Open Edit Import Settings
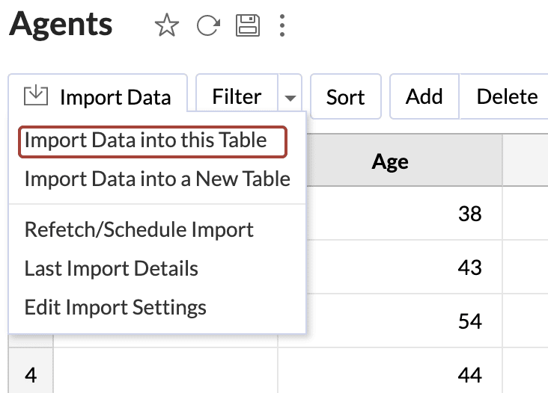 pyautogui.click(x=115, y=307)
